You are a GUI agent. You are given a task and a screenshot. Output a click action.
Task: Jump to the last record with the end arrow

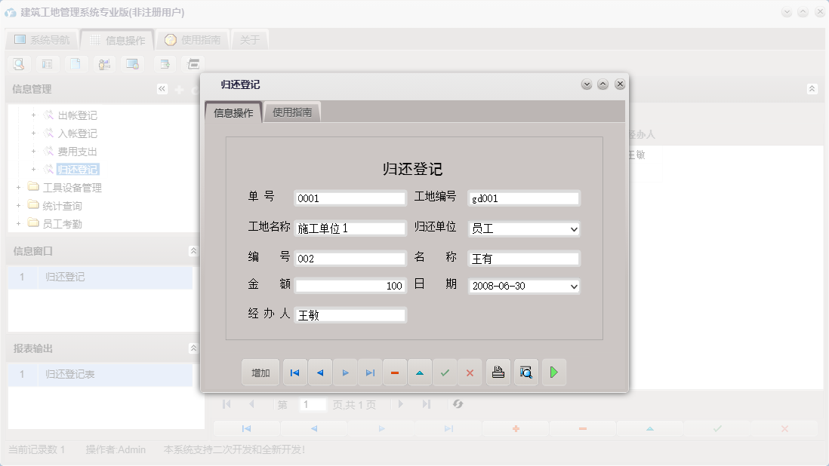(x=370, y=372)
